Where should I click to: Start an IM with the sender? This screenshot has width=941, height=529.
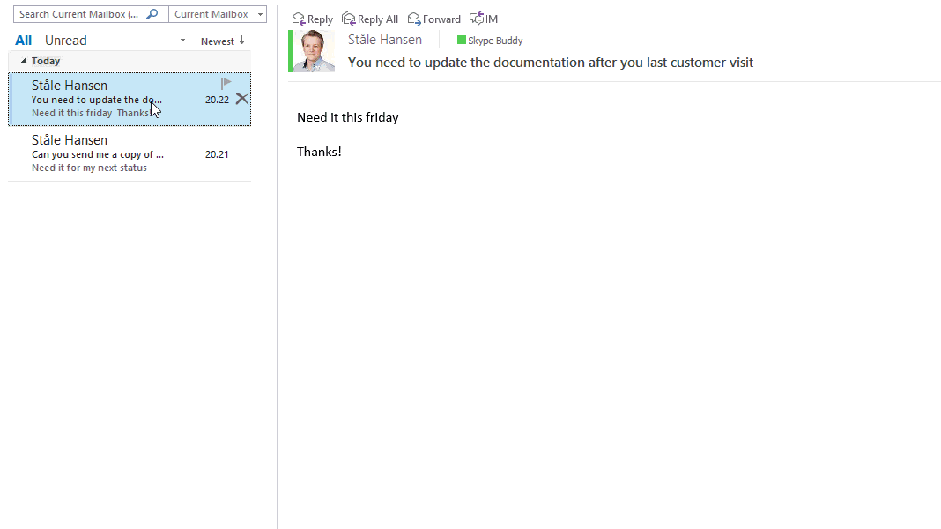477,19
